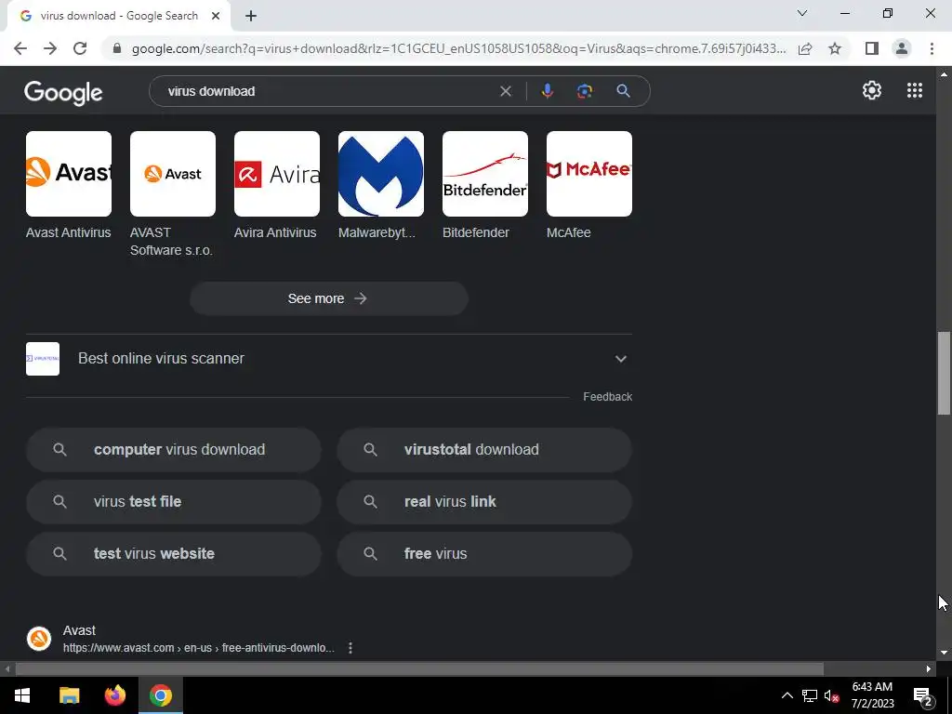Open a new browser tab
This screenshot has width=952, height=714.
(x=251, y=17)
